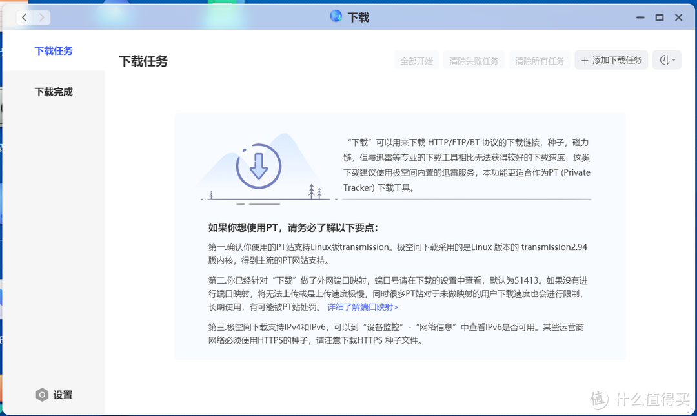Minimize the 下载 window
This screenshot has height=416, width=697.
[x=640, y=17]
